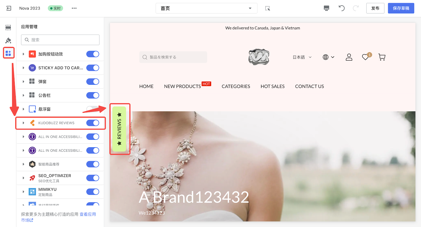Click the exit editor back icon
The height and width of the screenshot is (227, 421).
point(9,8)
